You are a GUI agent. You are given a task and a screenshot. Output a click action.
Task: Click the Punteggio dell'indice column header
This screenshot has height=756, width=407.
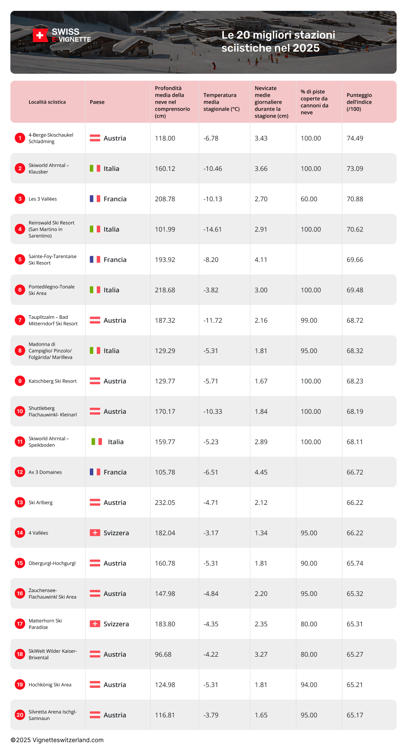[359, 102]
